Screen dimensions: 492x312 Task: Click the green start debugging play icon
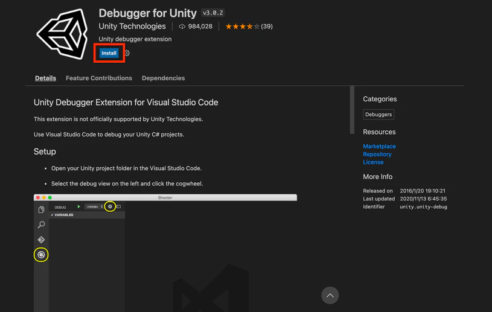[x=78, y=206]
